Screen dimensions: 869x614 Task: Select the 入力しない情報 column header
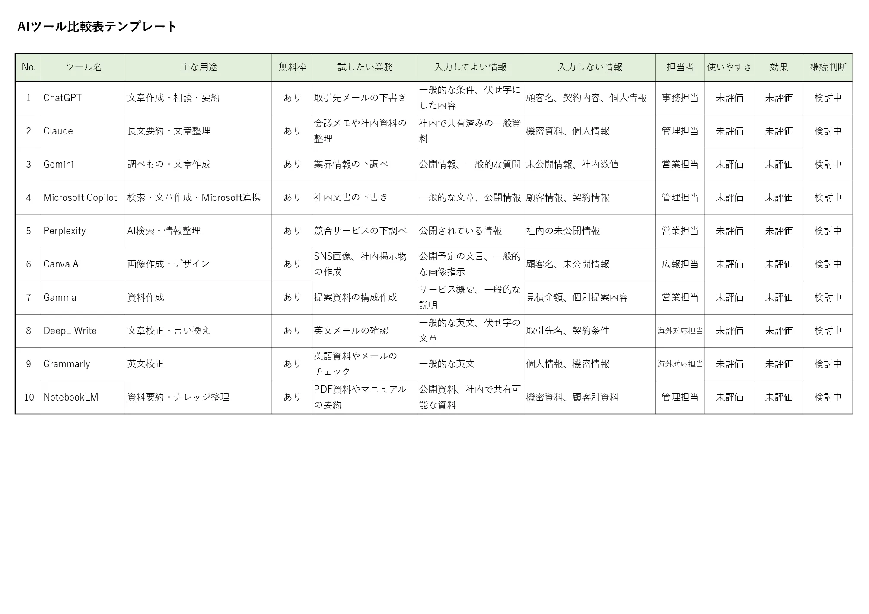coord(590,67)
